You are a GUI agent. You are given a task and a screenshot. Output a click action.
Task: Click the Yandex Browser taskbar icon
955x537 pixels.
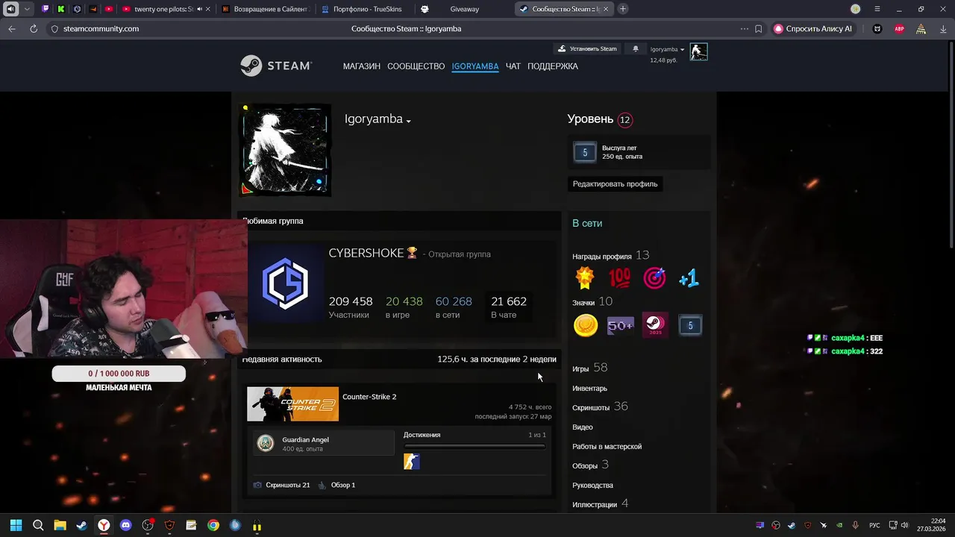[x=104, y=525]
